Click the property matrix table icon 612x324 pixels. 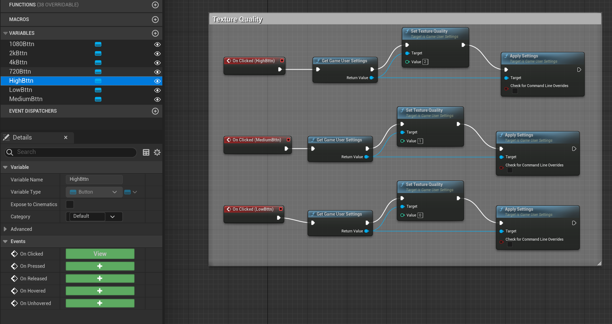(x=146, y=152)
